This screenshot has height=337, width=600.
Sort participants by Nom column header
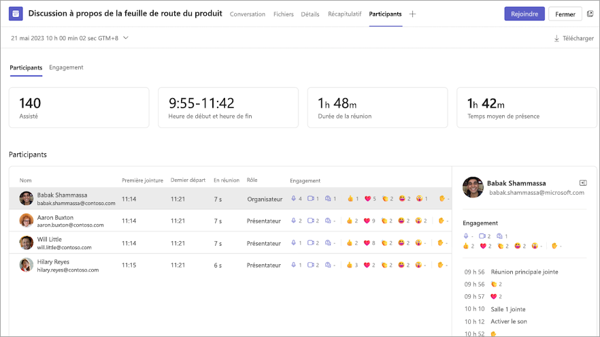[x=26, y=180]
